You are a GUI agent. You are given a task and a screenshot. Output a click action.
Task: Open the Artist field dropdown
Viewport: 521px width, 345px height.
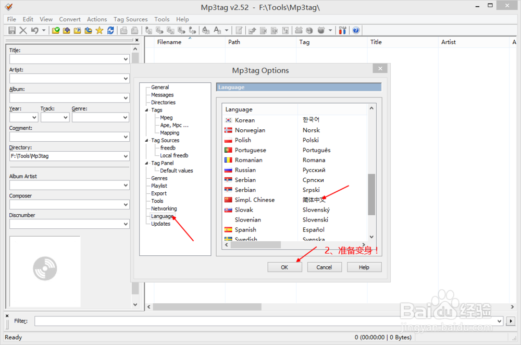(126, 79)
